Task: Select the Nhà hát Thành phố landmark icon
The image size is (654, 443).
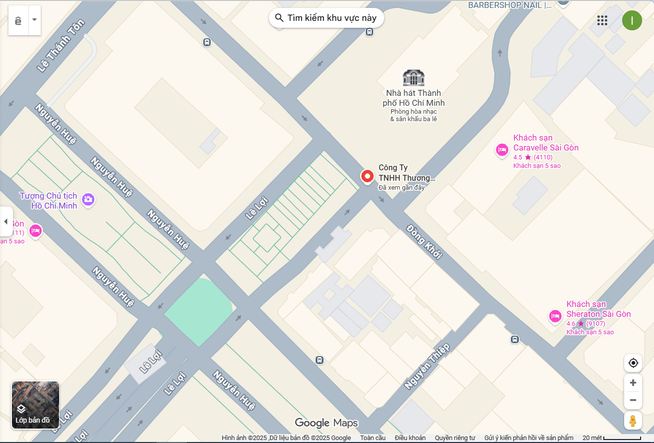Action: pos(413,77)
